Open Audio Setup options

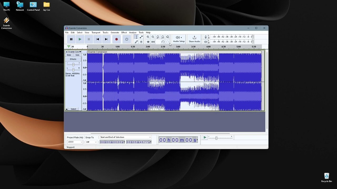pos(179,39)
